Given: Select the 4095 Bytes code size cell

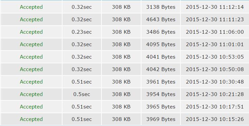Looking at the screenshot, I should click(x=161, y=44).
